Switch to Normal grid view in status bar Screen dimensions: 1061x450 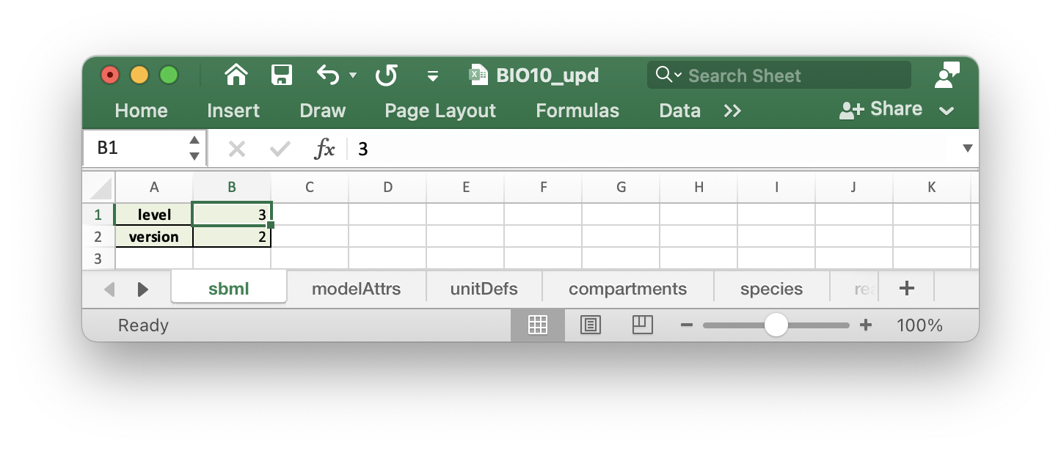(x=538, y=325)
